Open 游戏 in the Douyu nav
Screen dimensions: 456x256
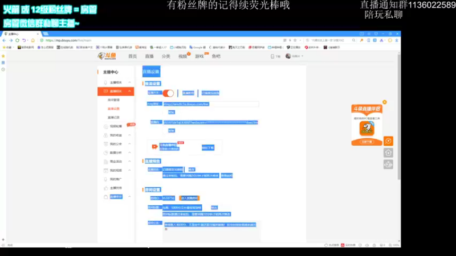coord(199,56)
